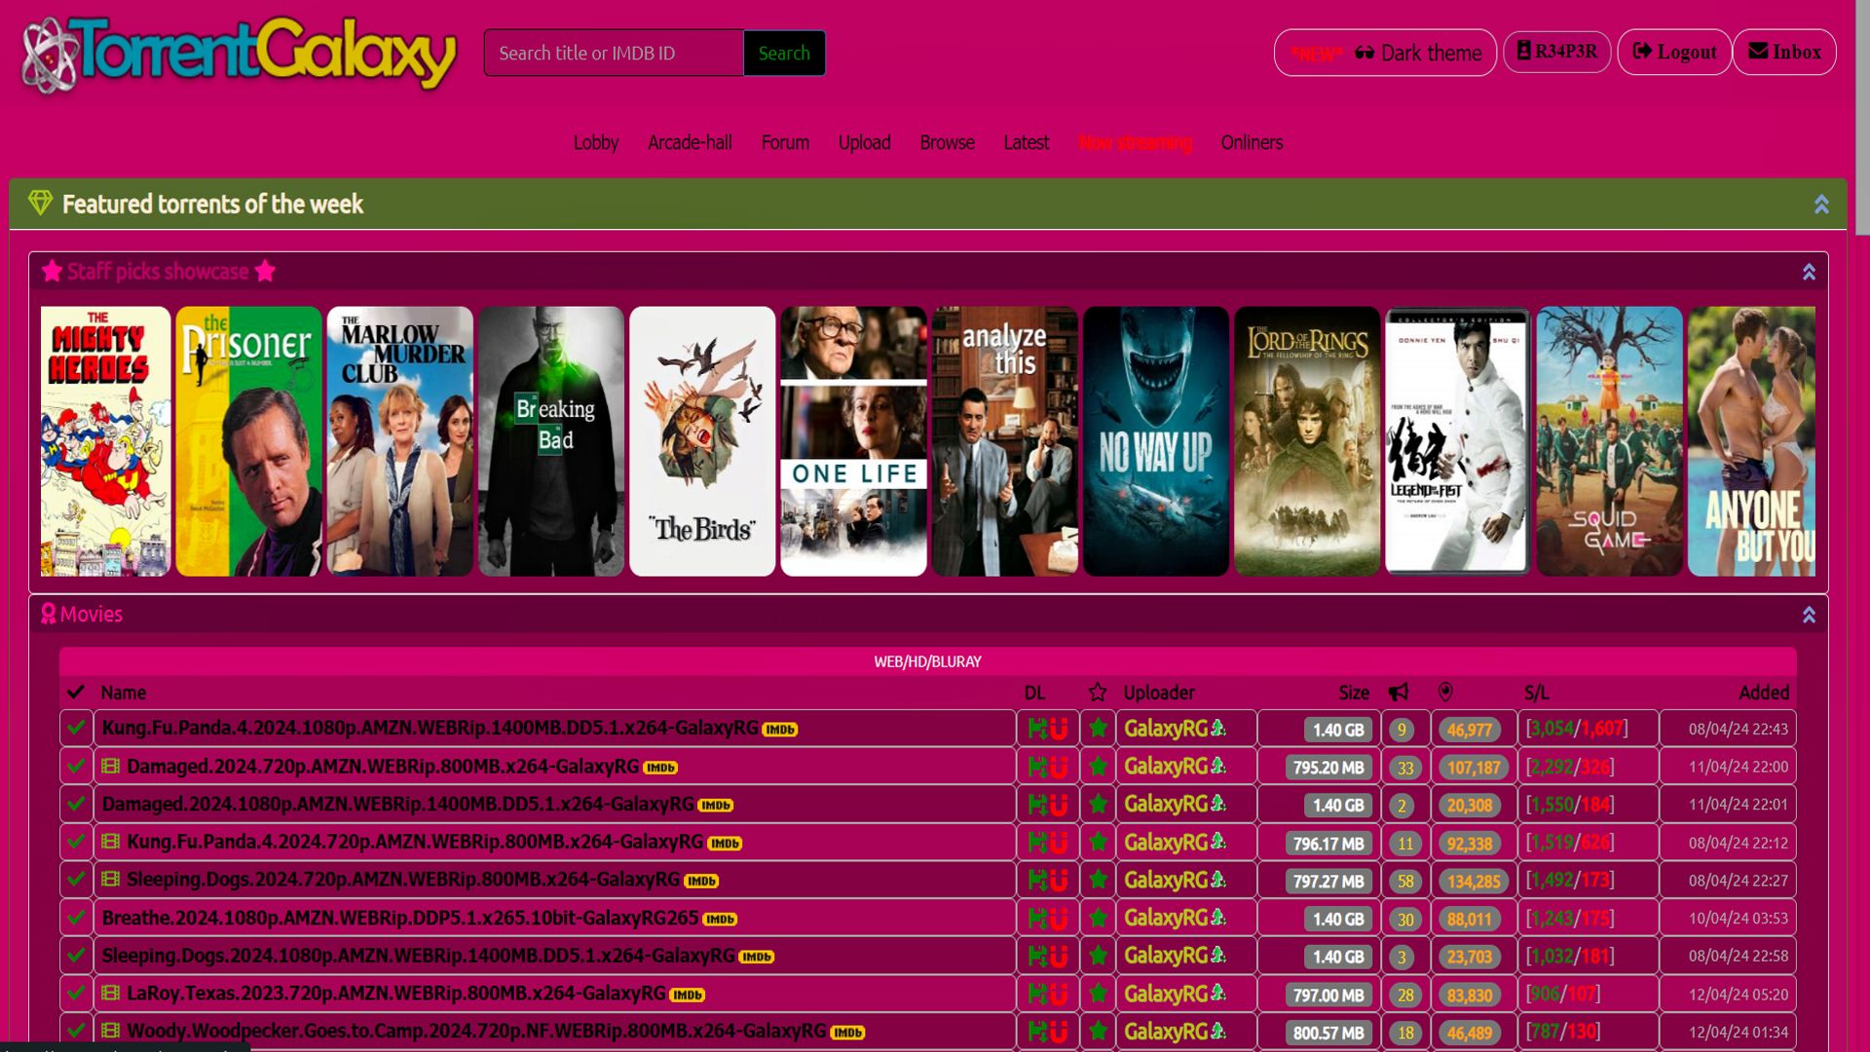Viewport: 1870px width, 1052px height.
Task: Open Browse from the navigation
Action: (947, 142)
